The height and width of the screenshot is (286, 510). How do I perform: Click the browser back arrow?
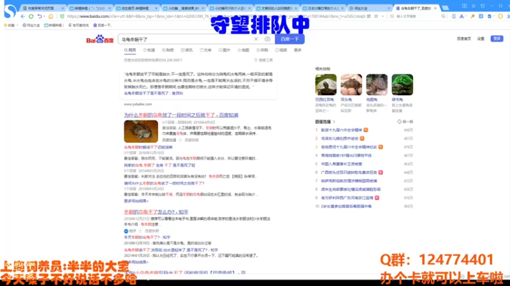(x=23, y=17)
